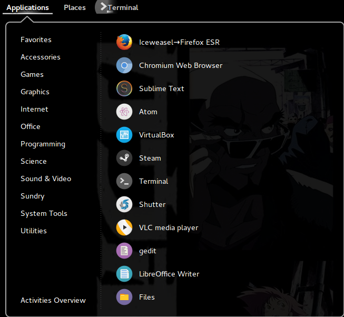Open the Programming category

coord(43,144)
